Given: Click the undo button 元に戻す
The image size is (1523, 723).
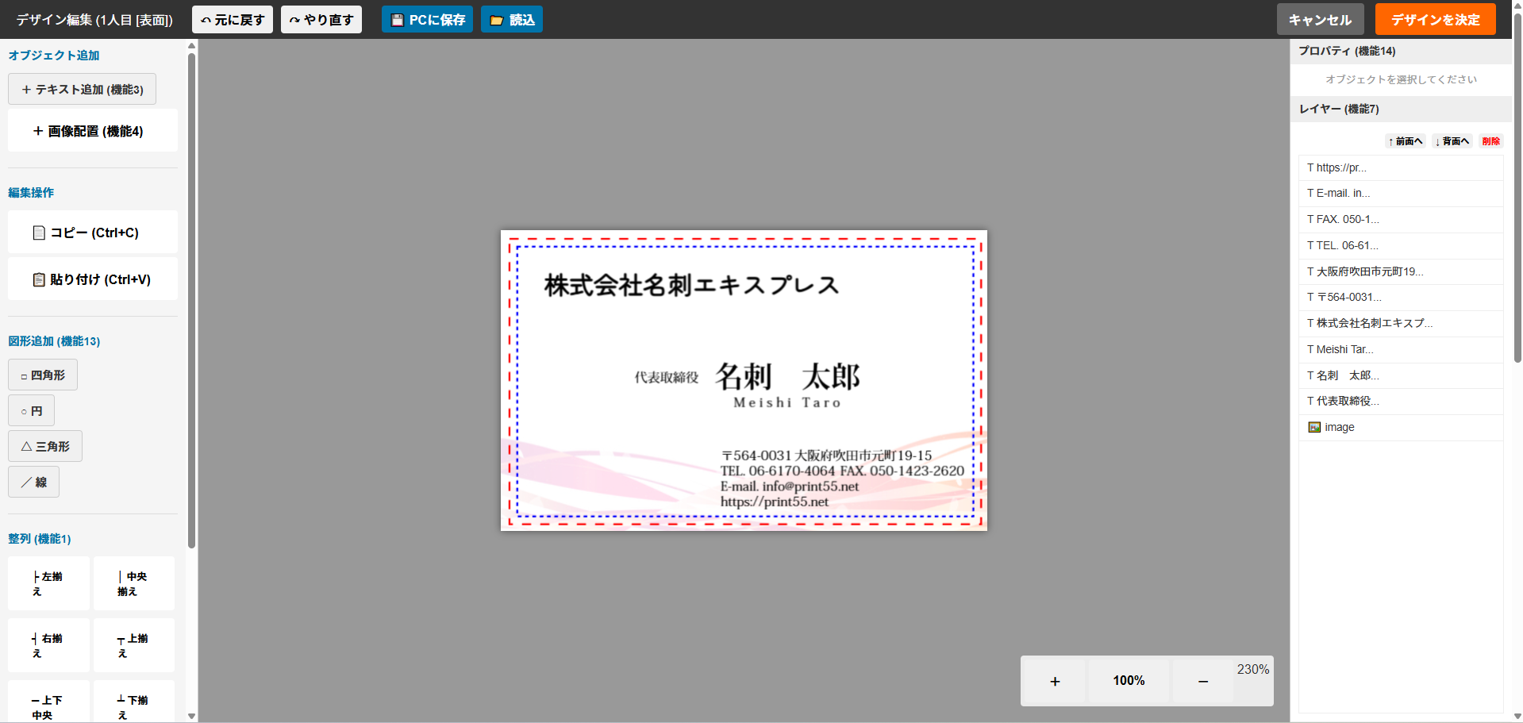Looking at the screenshot, I should coord(232,20).
